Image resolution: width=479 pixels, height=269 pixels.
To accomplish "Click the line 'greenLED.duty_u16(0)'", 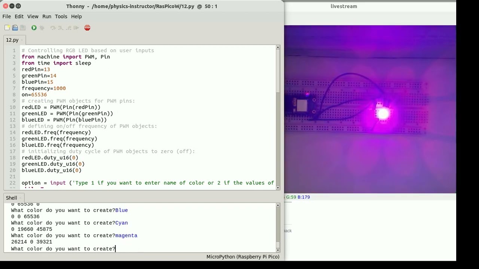I will (53, 164).
